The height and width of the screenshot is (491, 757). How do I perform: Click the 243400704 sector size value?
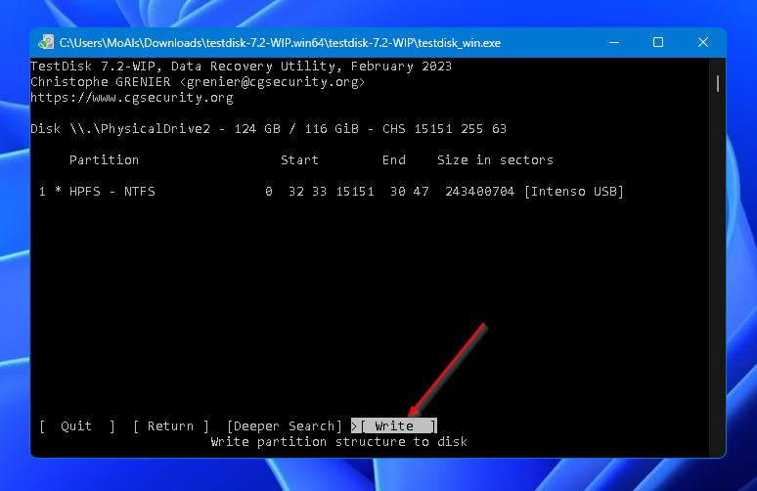(480, 192)
